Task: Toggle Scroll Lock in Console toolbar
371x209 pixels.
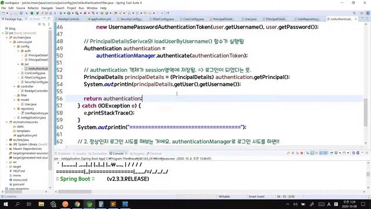Action: click(x=312, y=153)
